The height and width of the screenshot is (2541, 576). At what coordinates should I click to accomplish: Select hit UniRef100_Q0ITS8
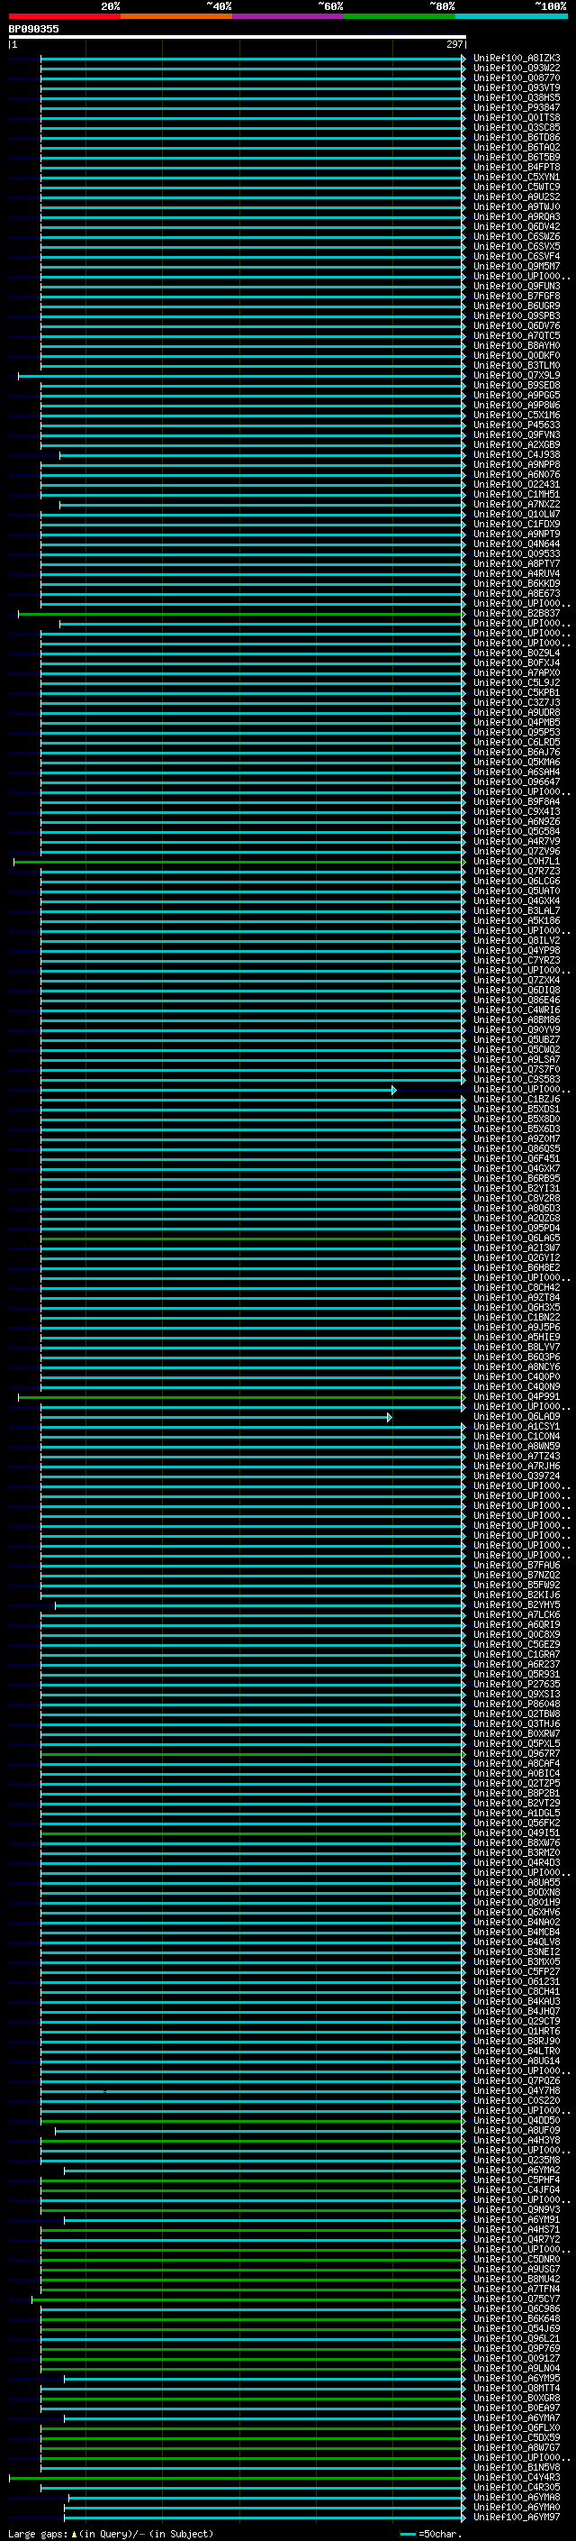517,117
